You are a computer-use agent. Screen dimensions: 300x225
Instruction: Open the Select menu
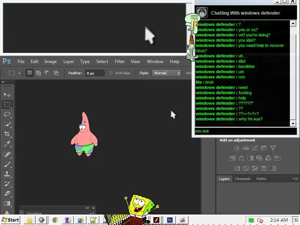point(102,61)
